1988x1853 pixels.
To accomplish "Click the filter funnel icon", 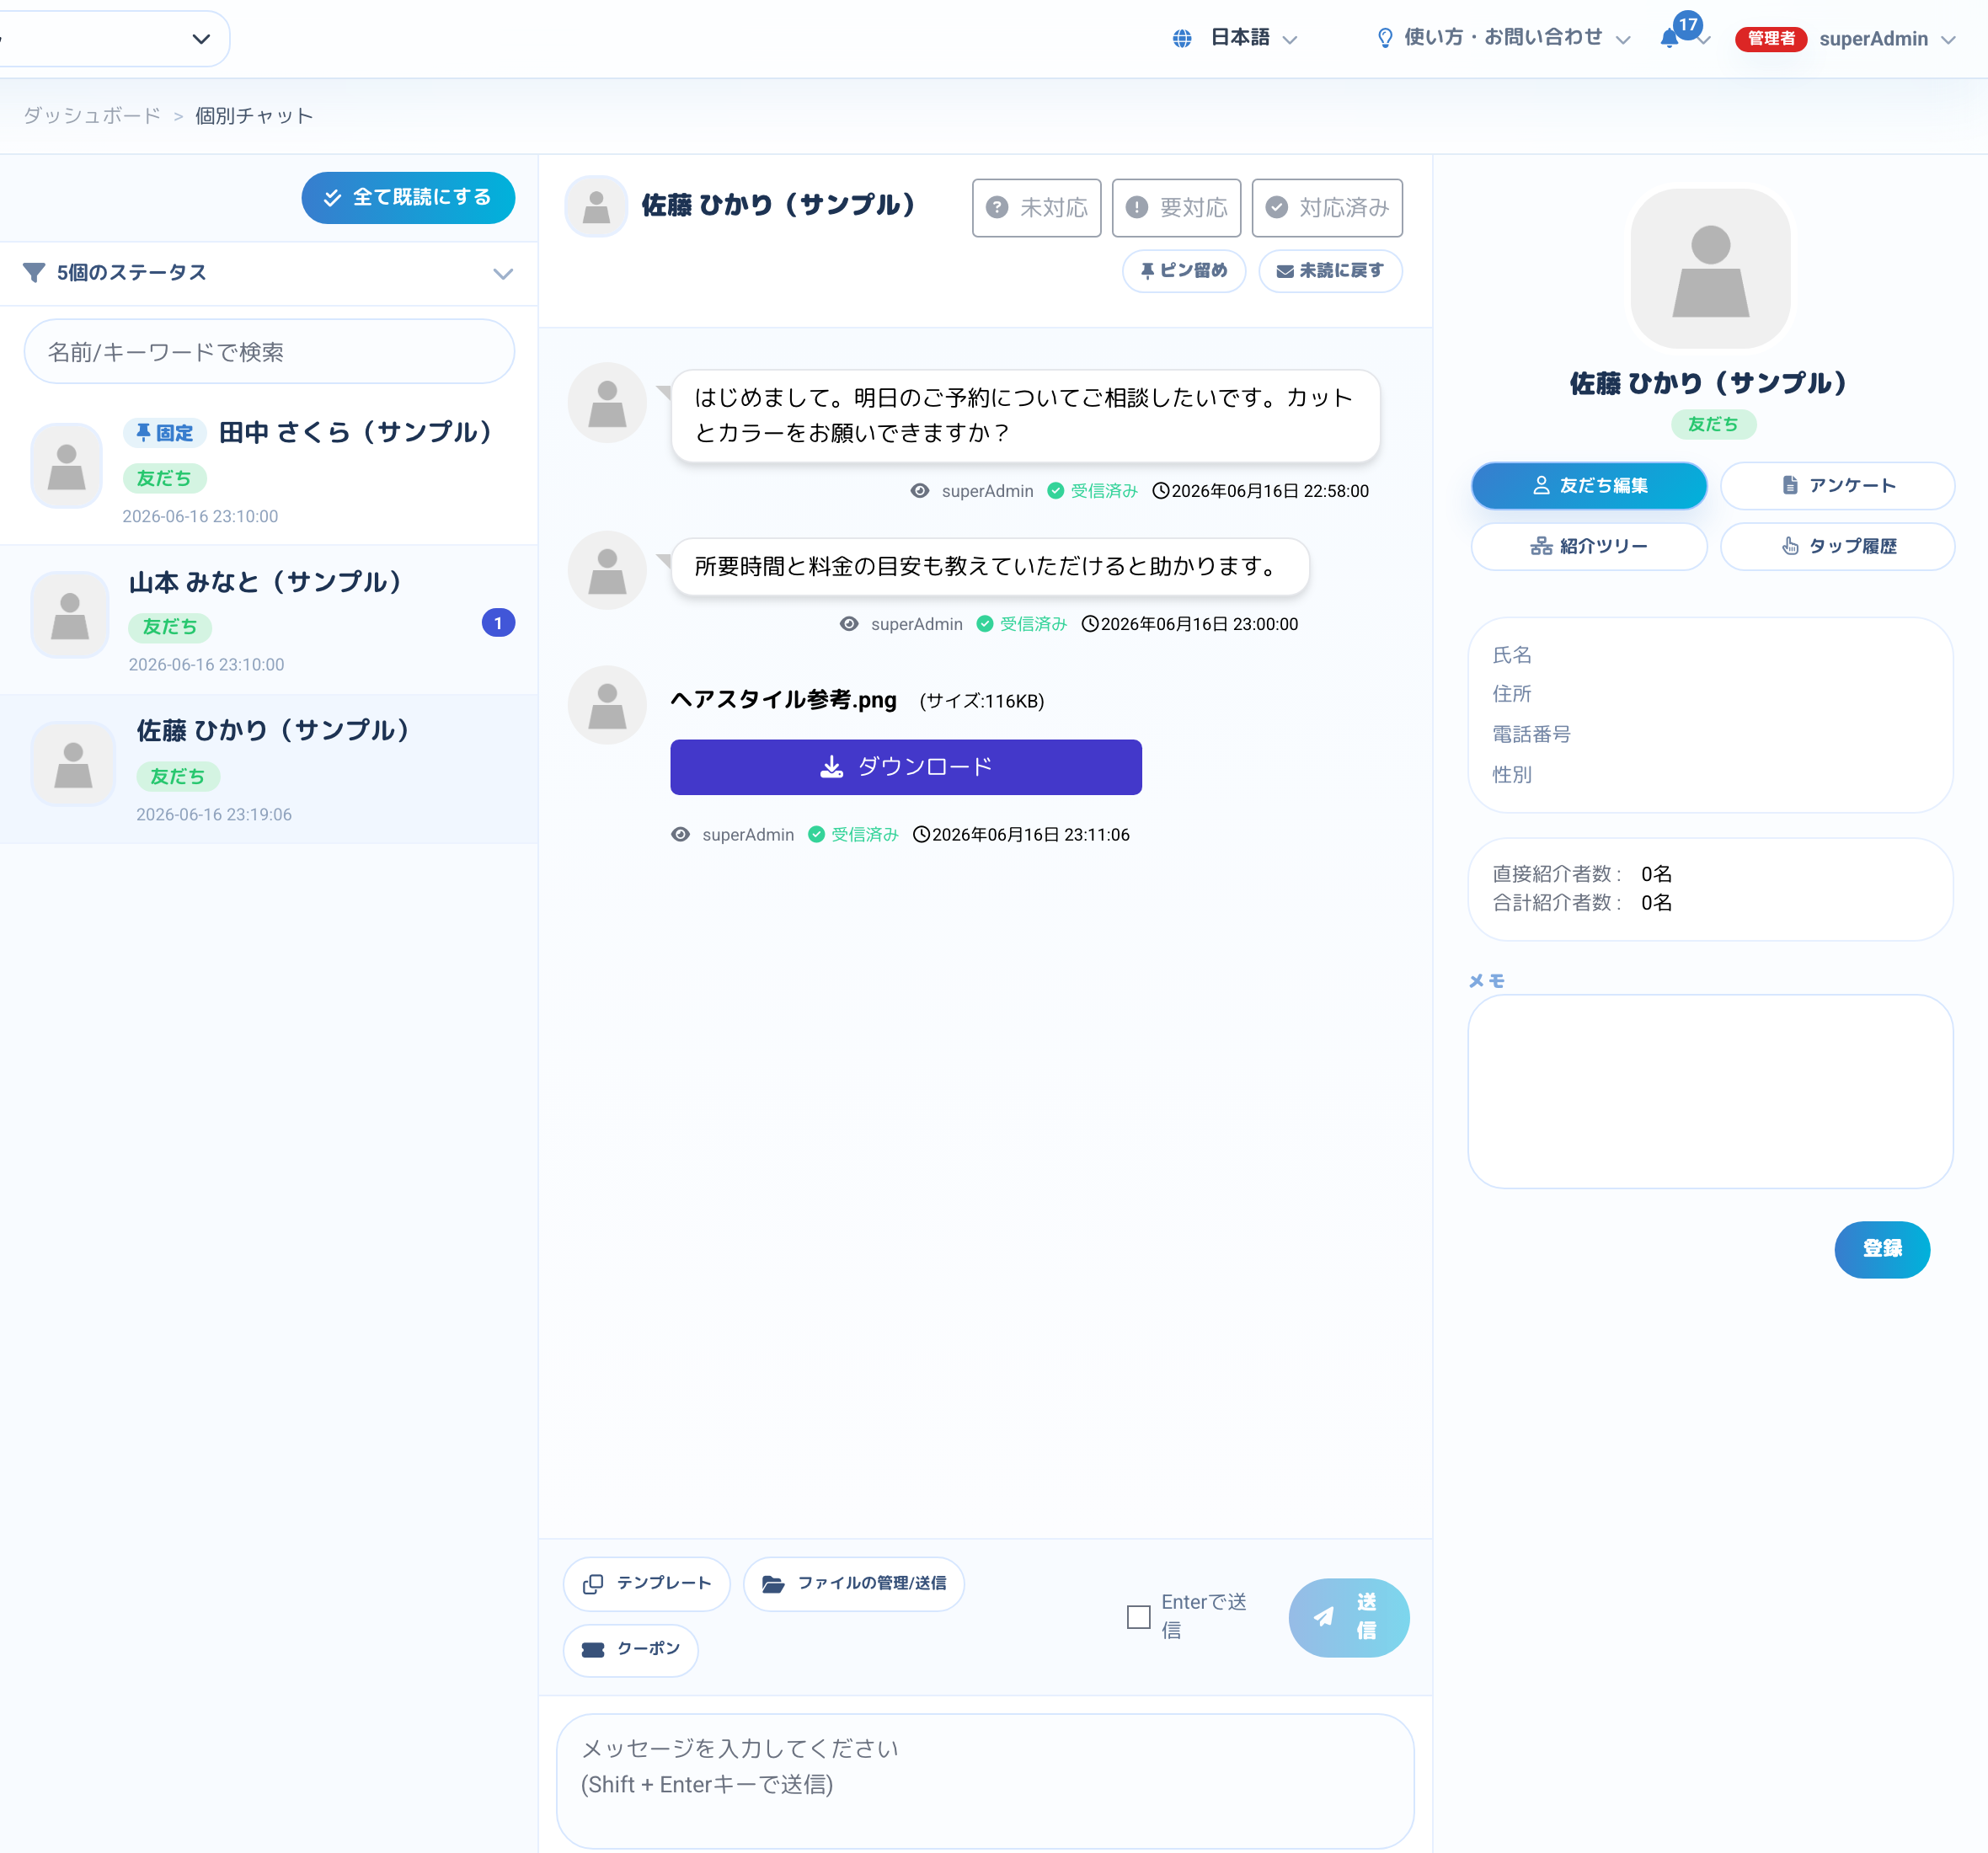I will pyautogui.click(x=34, y=272).
